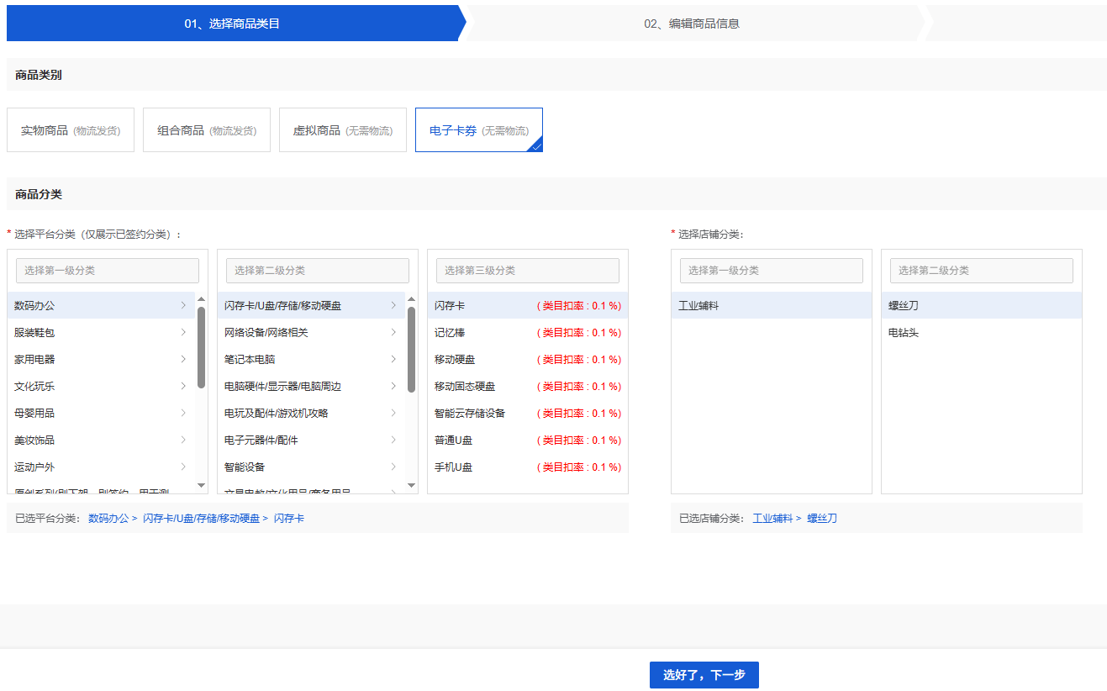The image size is (1107, 691).
Task: Click second-level list scrollbar thumb
Action: (x=412, y=350)
